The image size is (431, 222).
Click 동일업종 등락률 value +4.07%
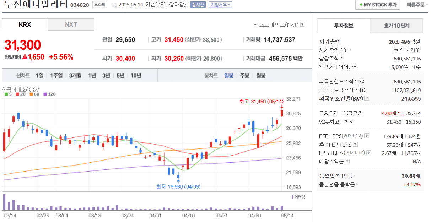(x=412, y=184)
